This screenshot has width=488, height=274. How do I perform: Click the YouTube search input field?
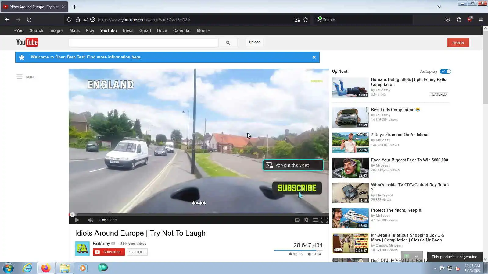coord(143,43)
